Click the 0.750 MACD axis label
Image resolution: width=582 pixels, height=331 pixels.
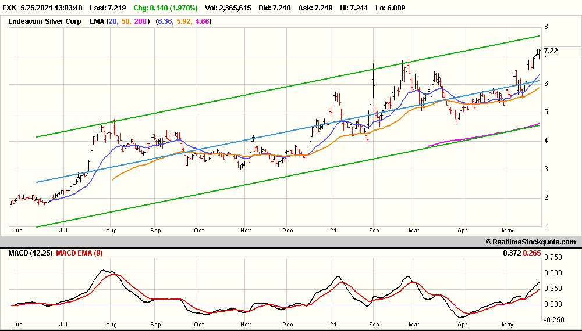[553, 257]
